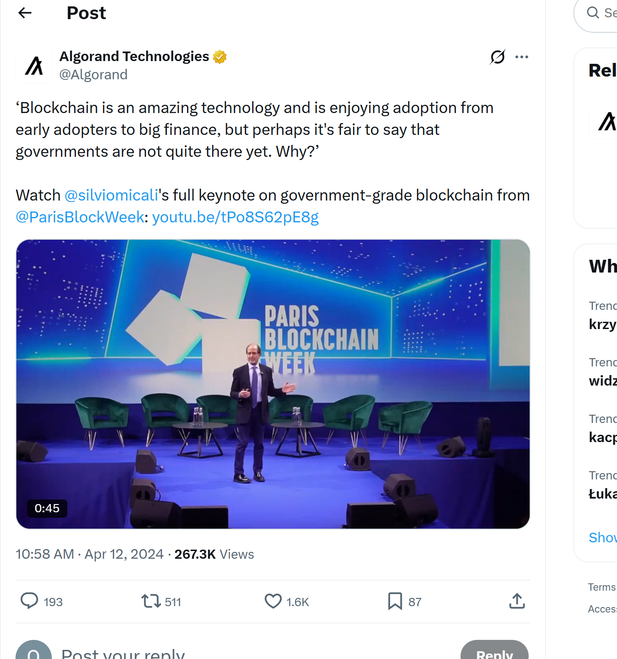Expand trending topics via Show more
Screen dimensions: 617x659
602,537
